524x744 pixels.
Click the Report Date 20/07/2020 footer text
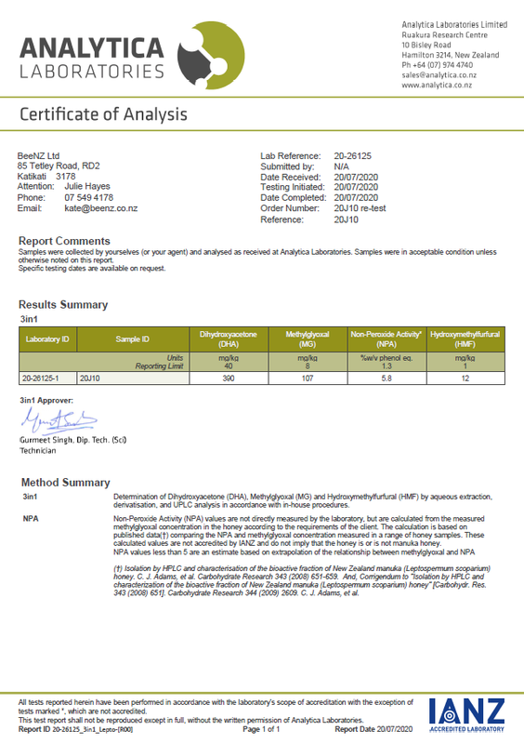tap(373, 729)
